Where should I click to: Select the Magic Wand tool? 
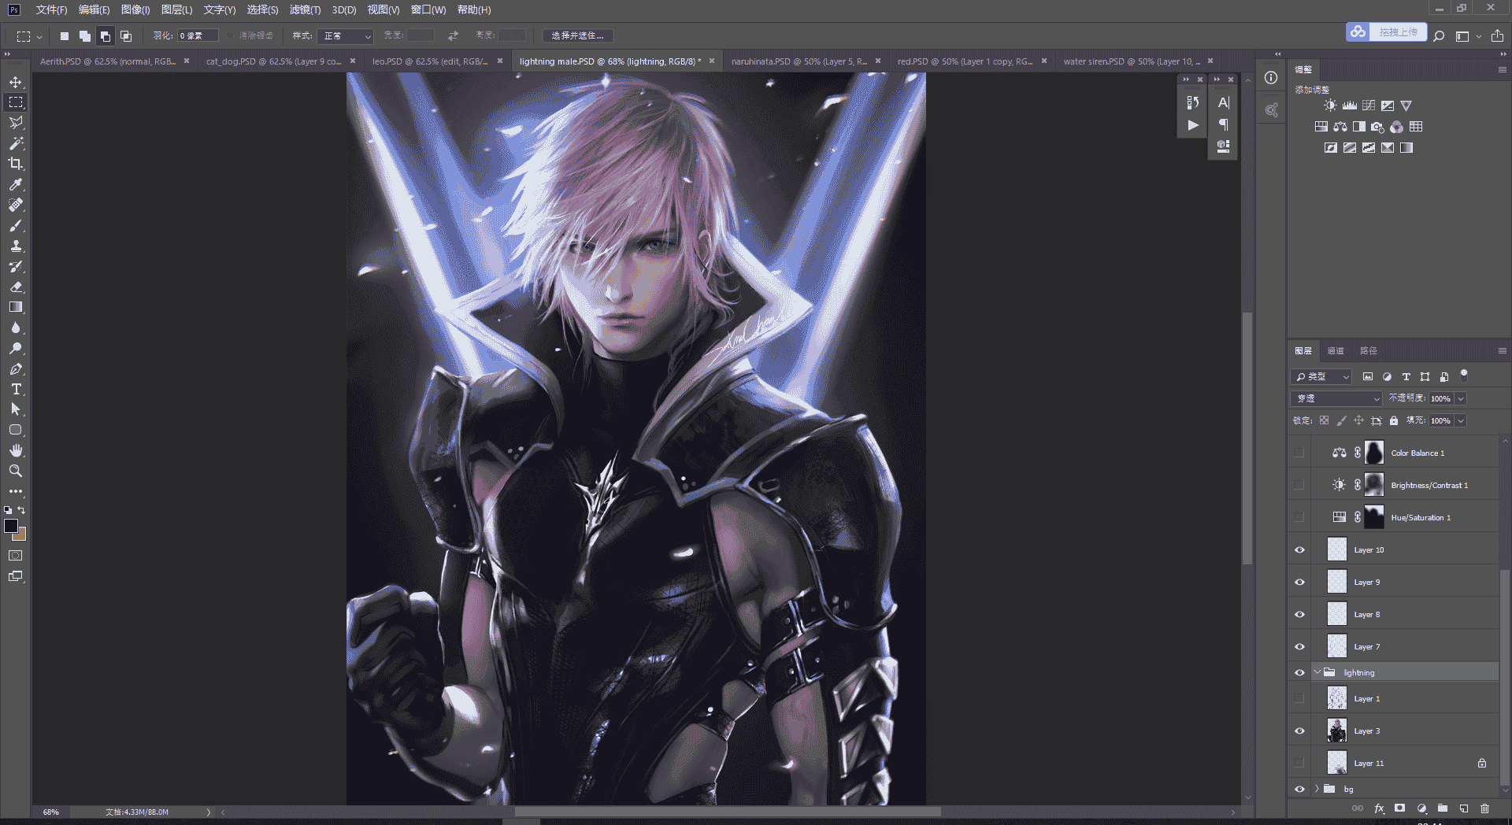pos(16,143)
